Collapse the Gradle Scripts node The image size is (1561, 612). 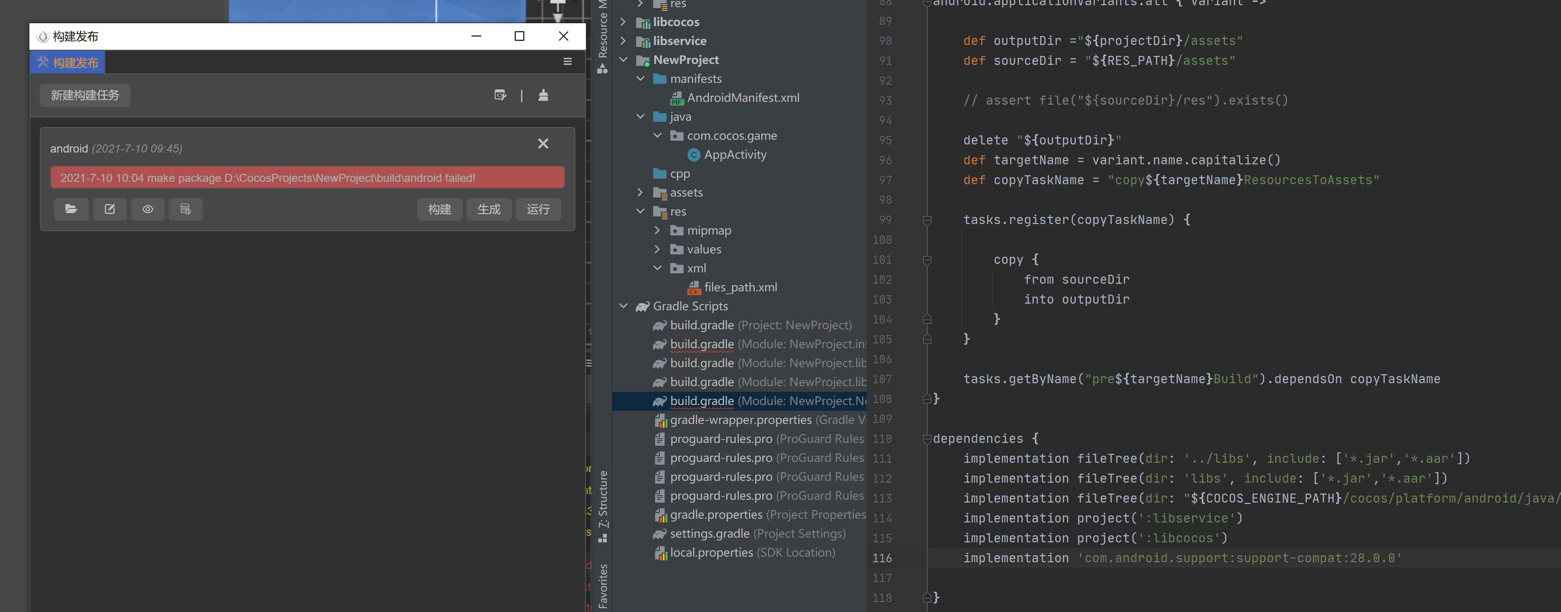[623, 306]
